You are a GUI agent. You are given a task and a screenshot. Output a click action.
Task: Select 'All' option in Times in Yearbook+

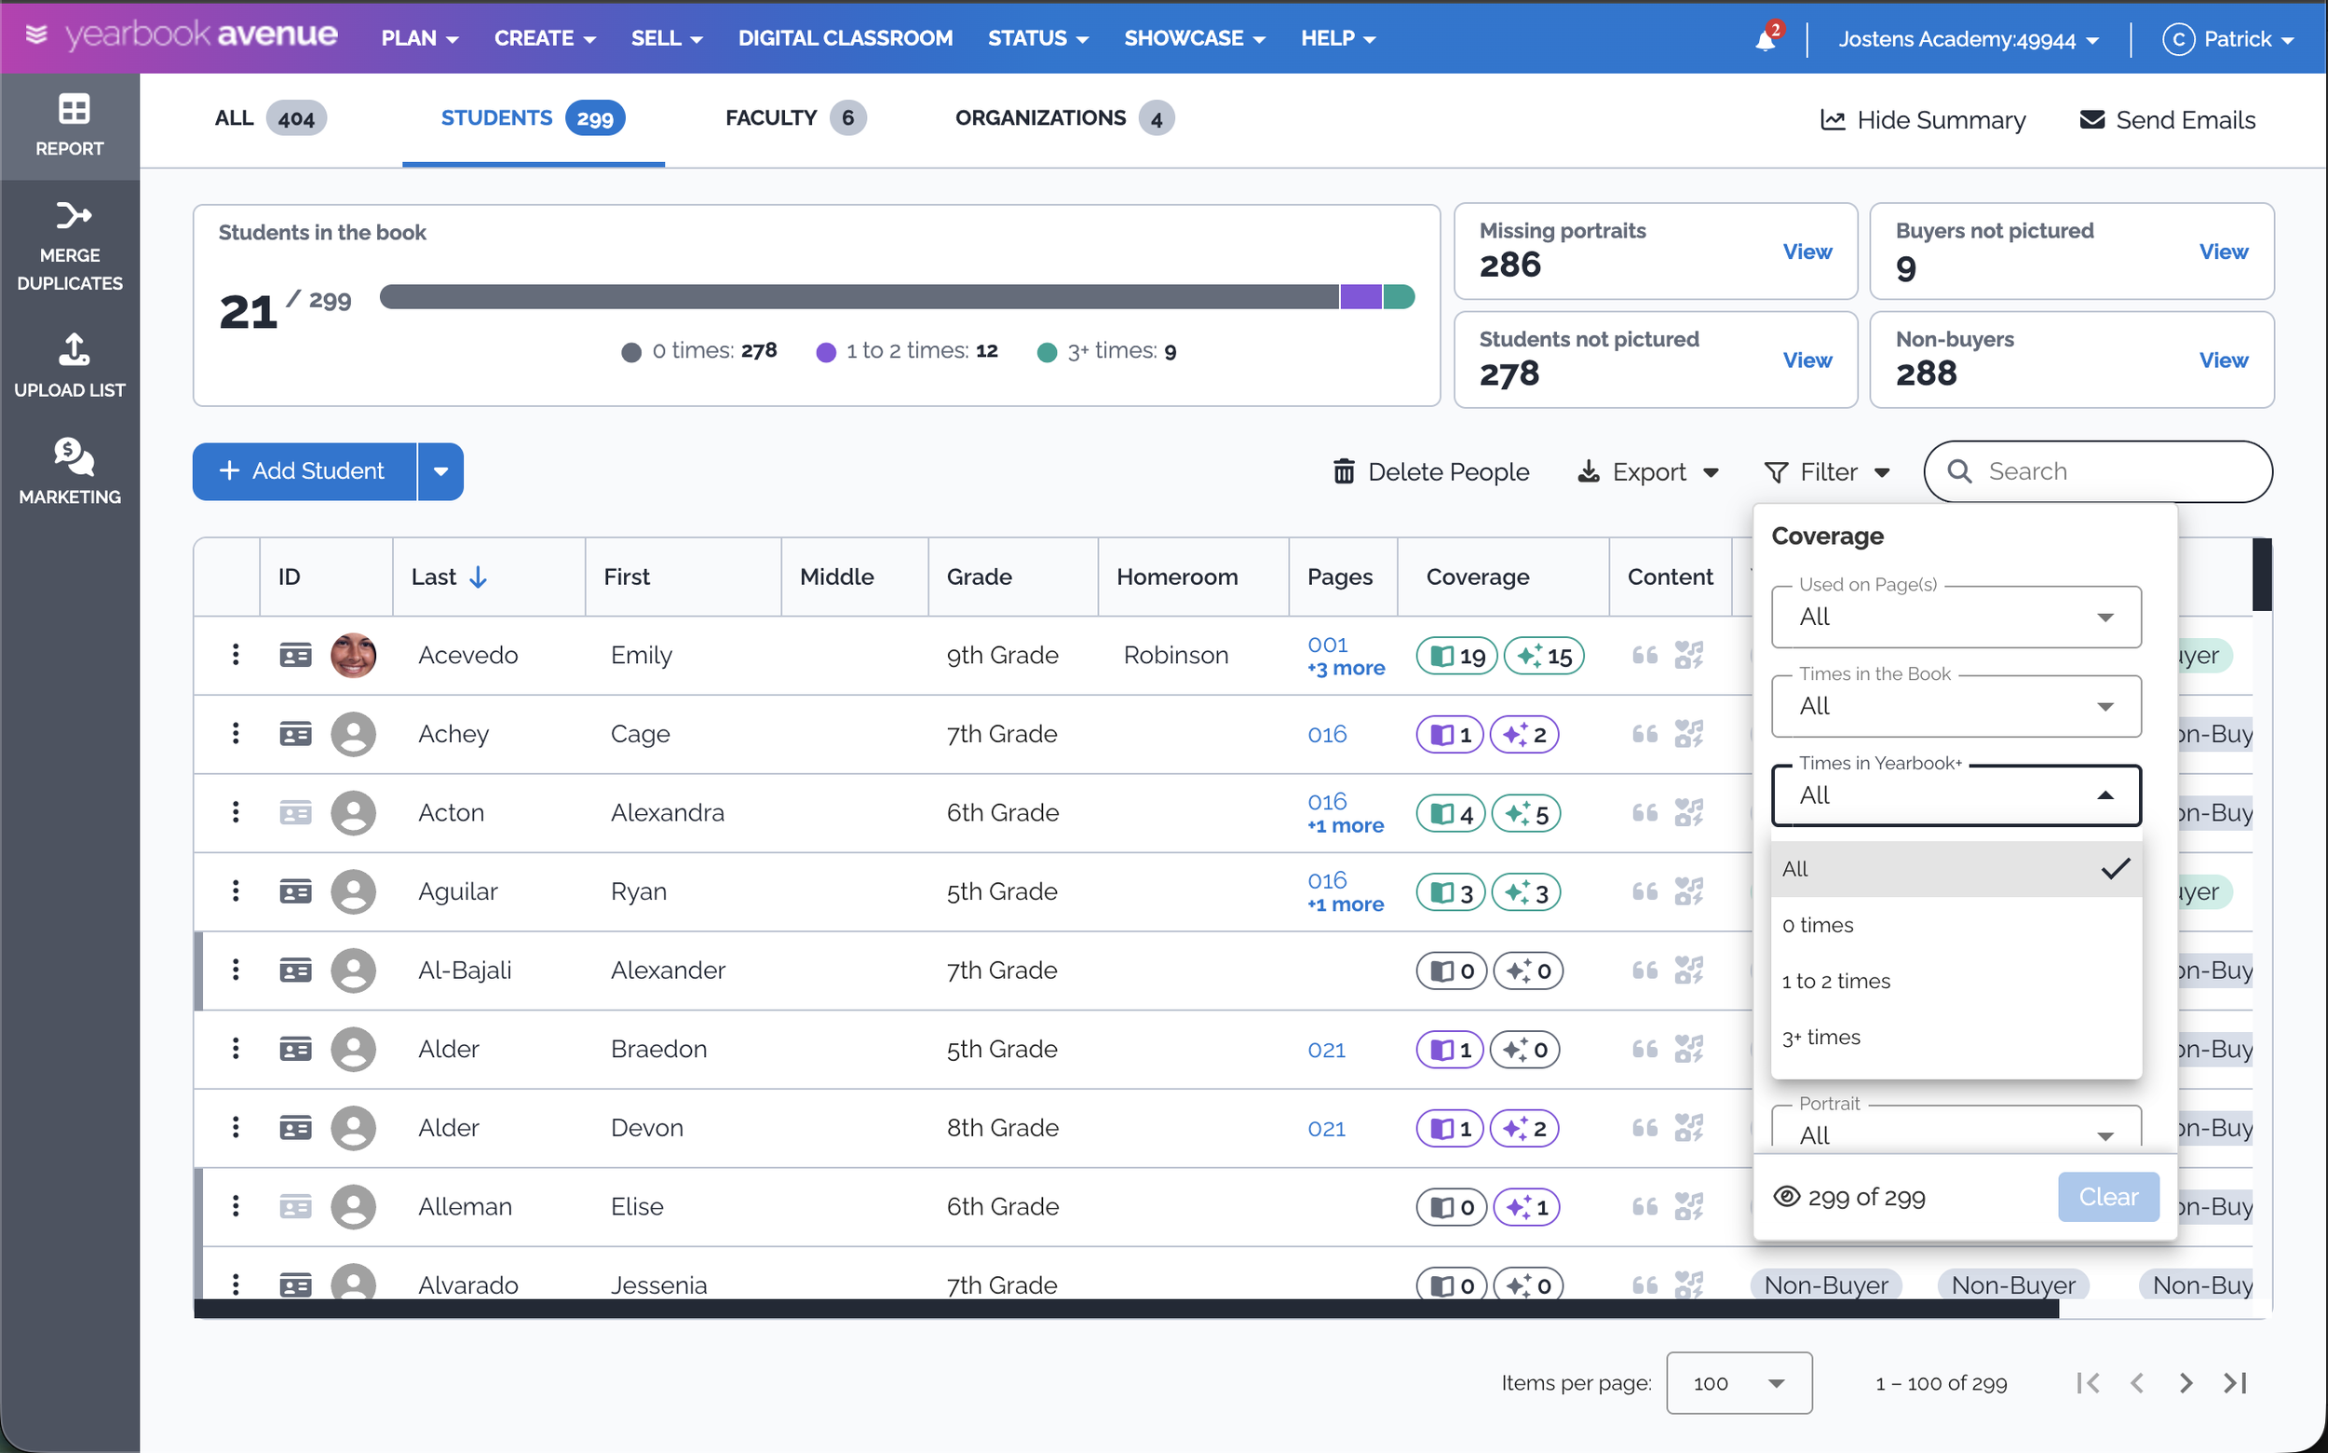(1956, 869)
